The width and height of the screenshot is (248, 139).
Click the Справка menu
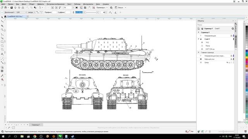click(106, 4)
